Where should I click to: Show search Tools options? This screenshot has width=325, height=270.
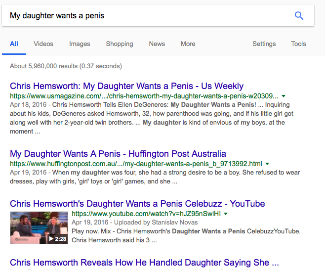click(298, 44)
